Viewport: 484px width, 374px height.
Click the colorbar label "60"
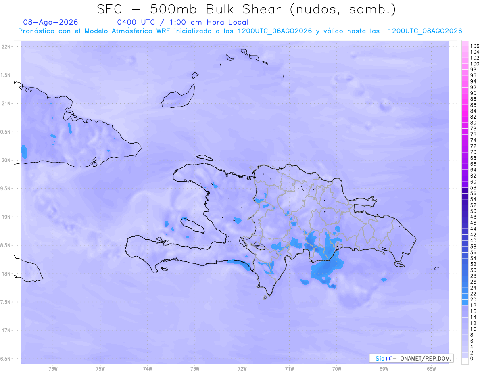coord(474,182)
